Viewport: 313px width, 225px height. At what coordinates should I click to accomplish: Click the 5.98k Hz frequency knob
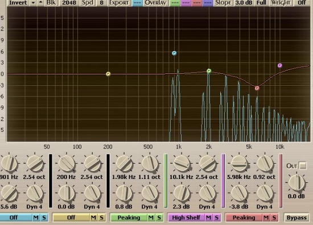pos(239,164)
